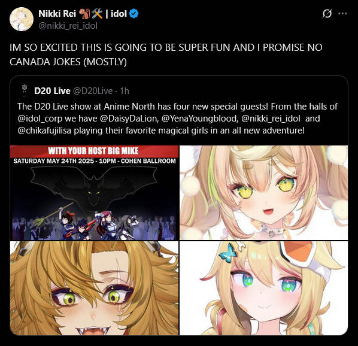Open the @DaisyDaLion mention
The width and height of the screenshot is (358, 346).
coord(129,119)
